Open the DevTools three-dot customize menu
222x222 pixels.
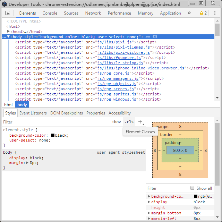[215, 13]
